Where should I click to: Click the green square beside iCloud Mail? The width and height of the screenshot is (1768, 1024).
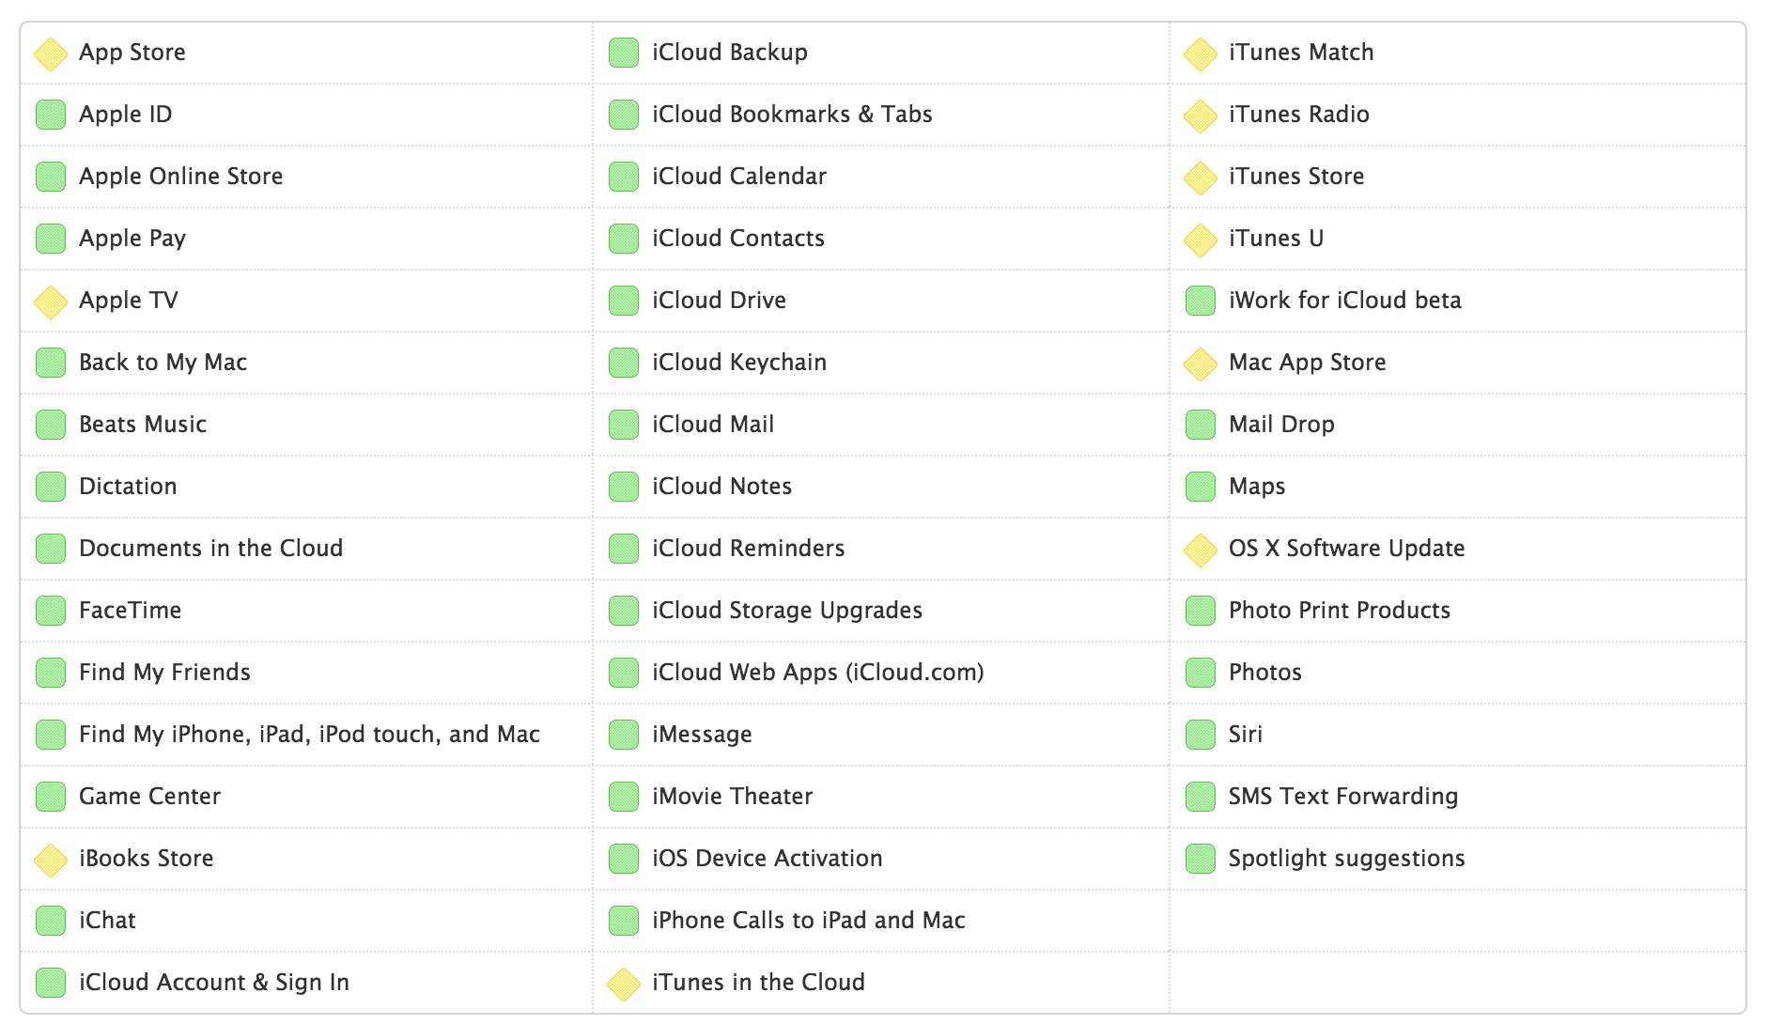pos(624,426)
